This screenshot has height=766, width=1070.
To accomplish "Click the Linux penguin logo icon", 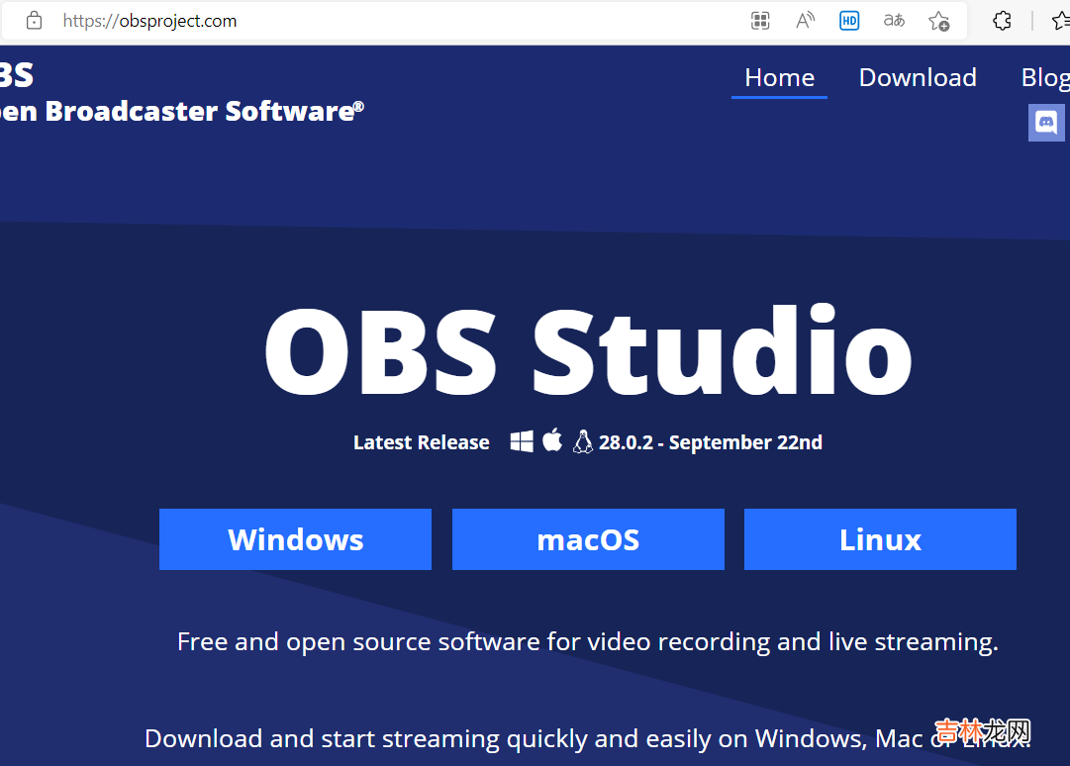I will pyautogui.click(x=583, y=441).
